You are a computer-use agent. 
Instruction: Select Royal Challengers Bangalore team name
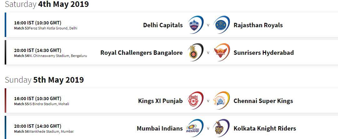[142, 53]
